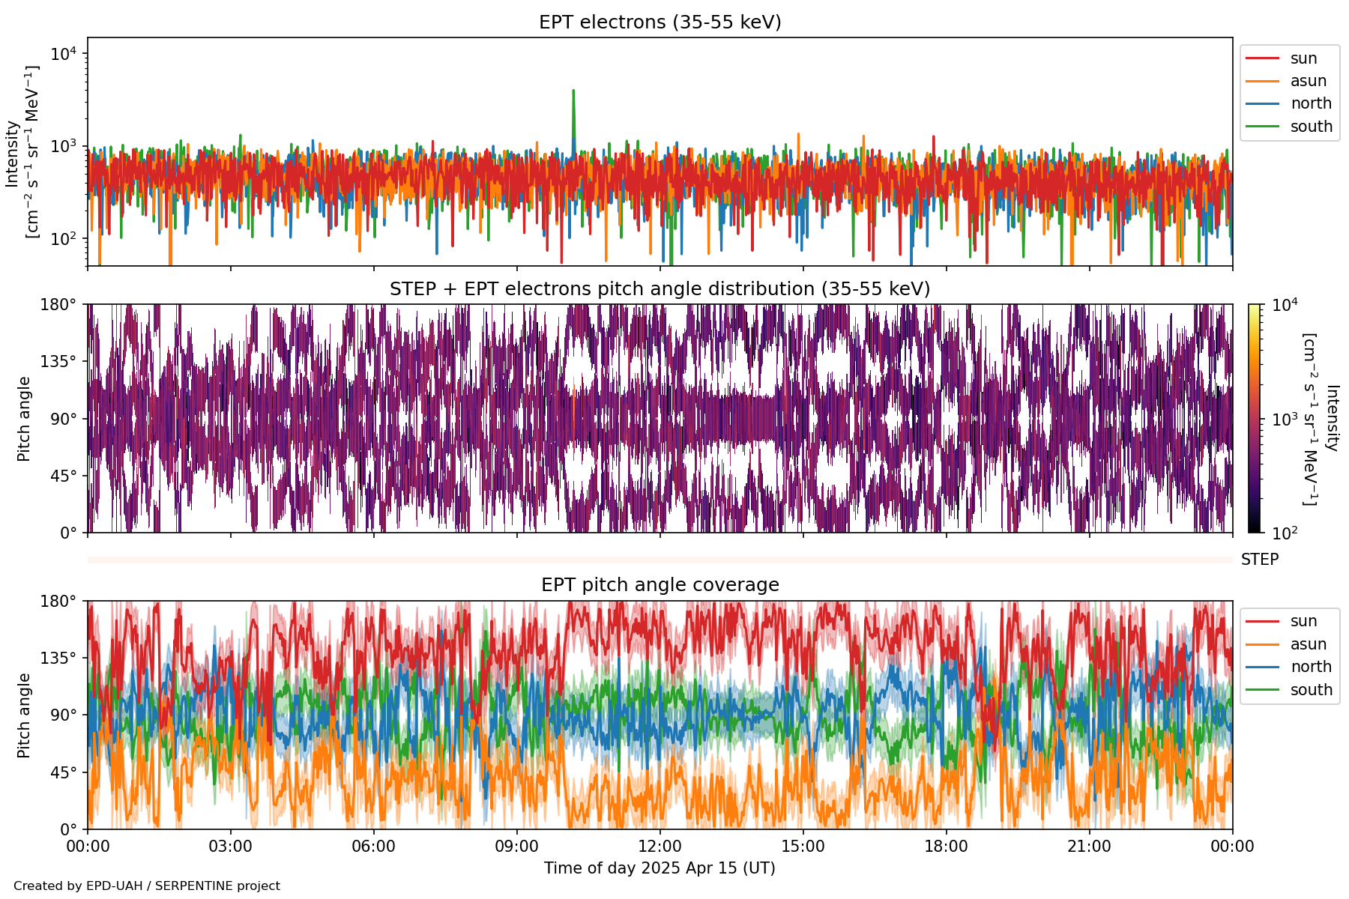This screenshot has height=899, width=1349.
Task: Click the 12:00 time axis tick label
Action: click(x=660, y=847)
